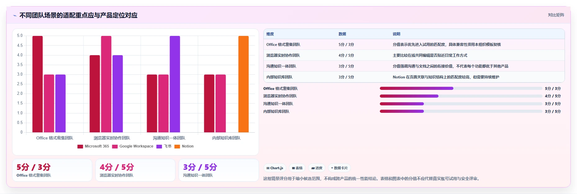This screenshot has height=194, width=577.
Task: Click the 进度 chip
Action: (317, 168)
